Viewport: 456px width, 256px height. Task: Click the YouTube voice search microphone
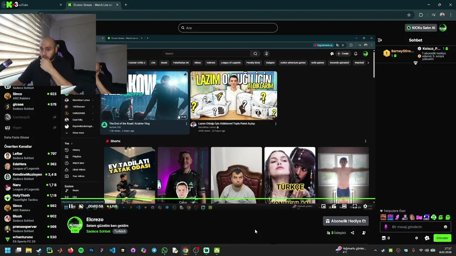(x=266, y=54)
